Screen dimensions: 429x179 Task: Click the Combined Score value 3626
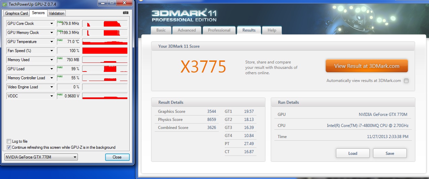point(212,128)
